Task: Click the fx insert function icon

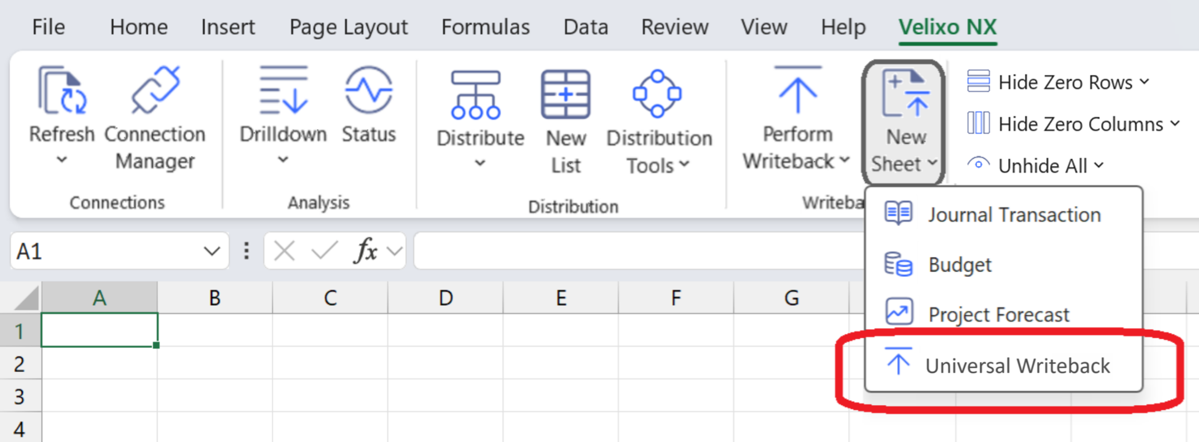Action: (366, 251)
